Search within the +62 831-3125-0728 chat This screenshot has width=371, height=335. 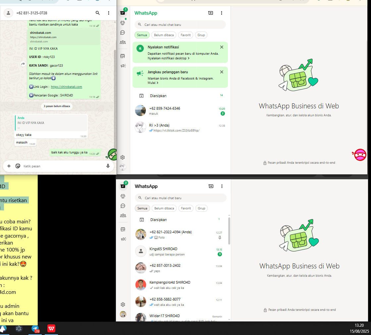[x=97, y=13]
